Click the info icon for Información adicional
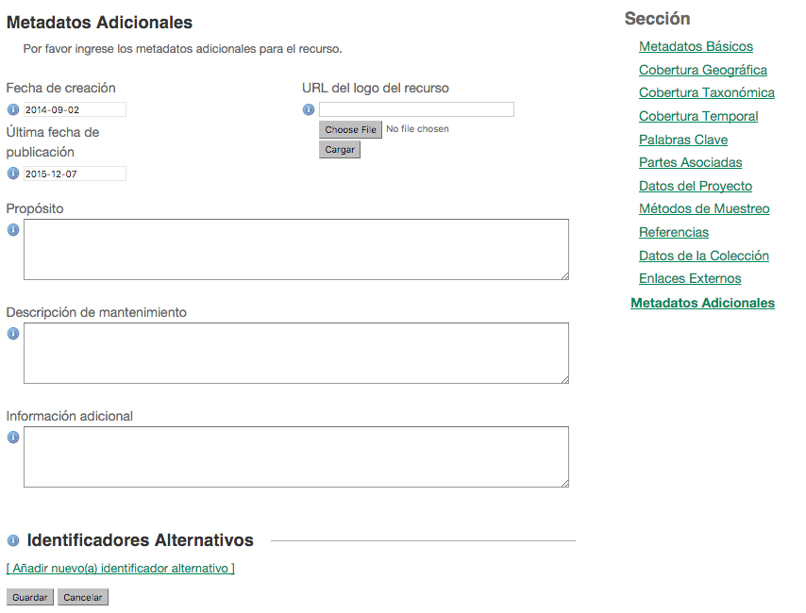 point(12,437)
